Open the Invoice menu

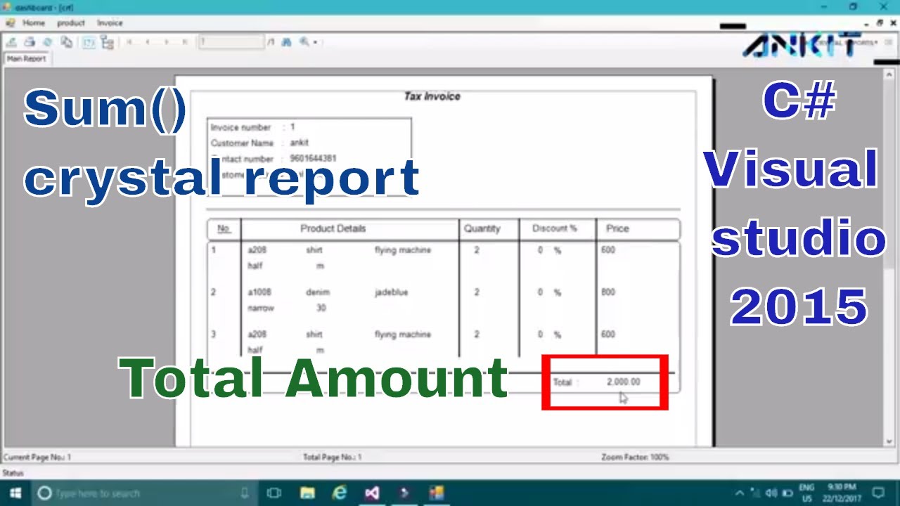click(110, 23)
